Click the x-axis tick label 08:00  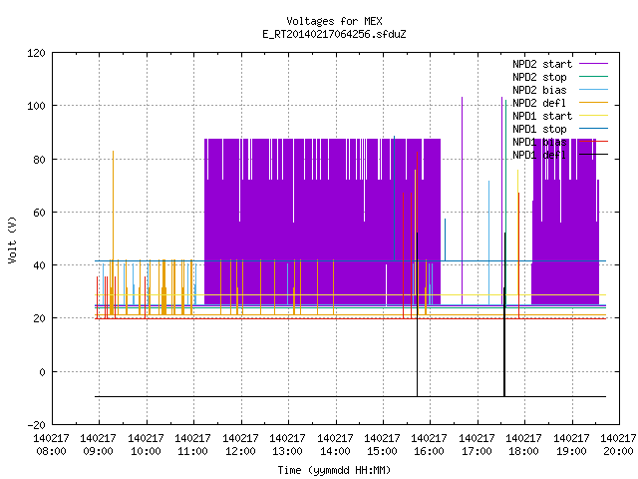coord(51,451)
